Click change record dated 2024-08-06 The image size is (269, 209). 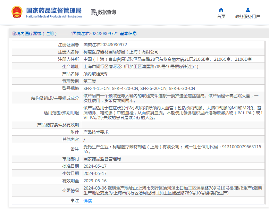point(173,191)
